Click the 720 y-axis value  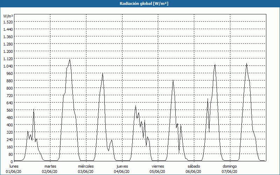click(x=9, y=96)
